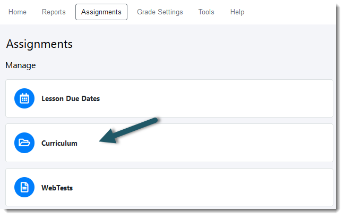Click the dark arrow pointing at Curriculum
The image size is (344, 217).
128,131
